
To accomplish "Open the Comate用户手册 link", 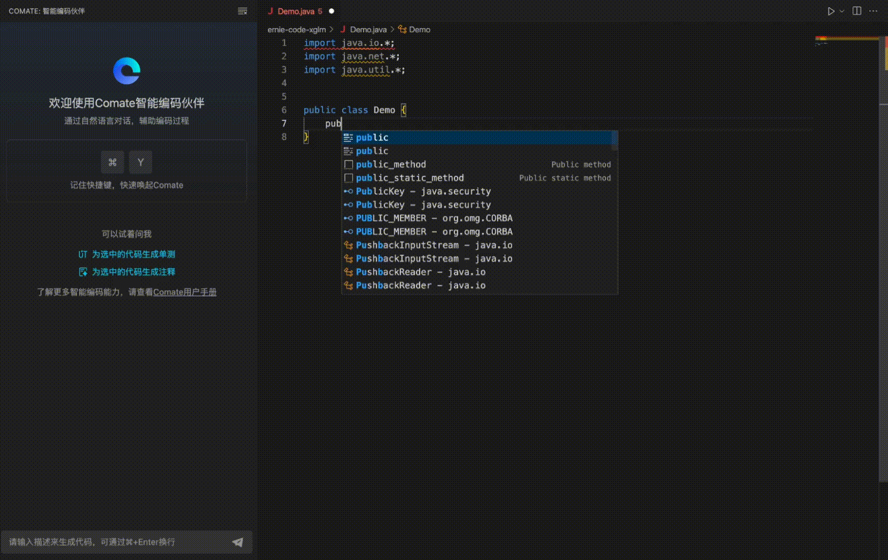I will (185, 292).
